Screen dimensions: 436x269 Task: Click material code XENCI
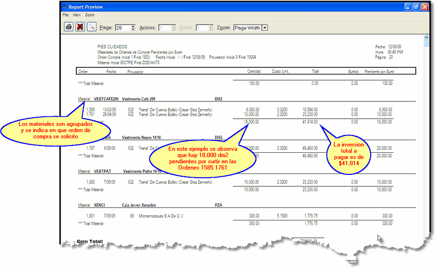99,205
